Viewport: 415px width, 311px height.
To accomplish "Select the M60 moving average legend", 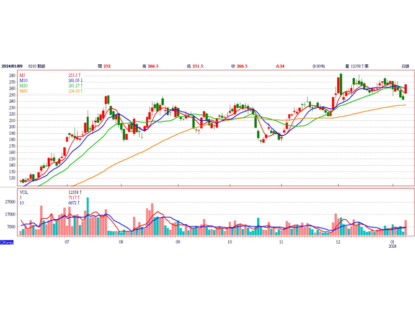I will point(24,91).
